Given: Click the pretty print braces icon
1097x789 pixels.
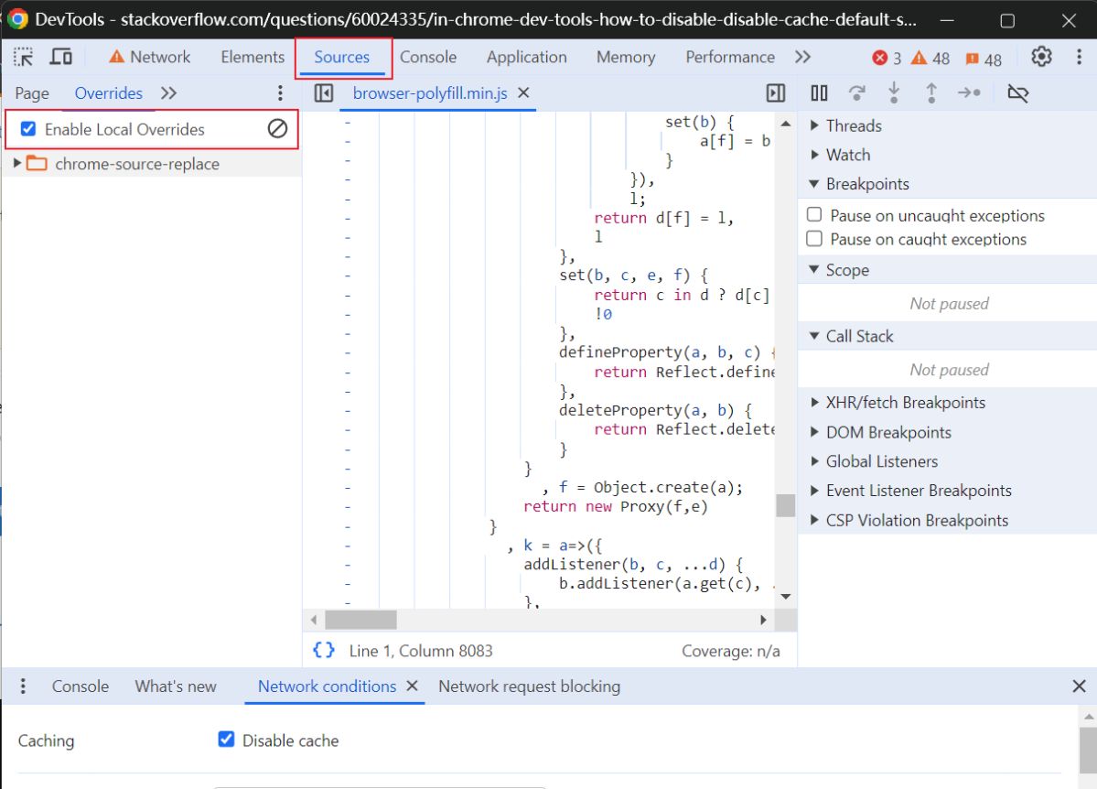Looking at the screenshot, I should (323, 651).
